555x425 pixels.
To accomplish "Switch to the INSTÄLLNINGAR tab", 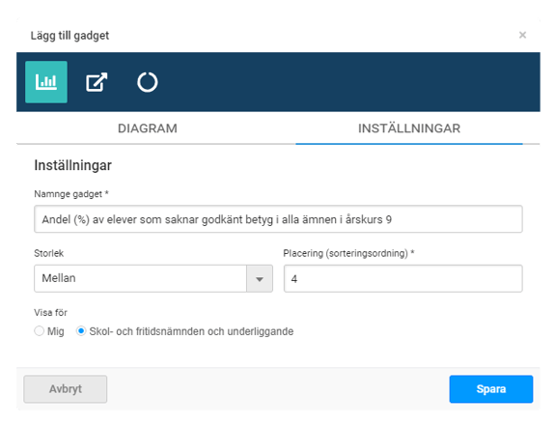I will (x=409, y=128).
